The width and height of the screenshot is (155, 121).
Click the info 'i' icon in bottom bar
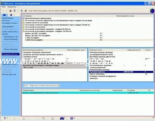tap(15, 118)
